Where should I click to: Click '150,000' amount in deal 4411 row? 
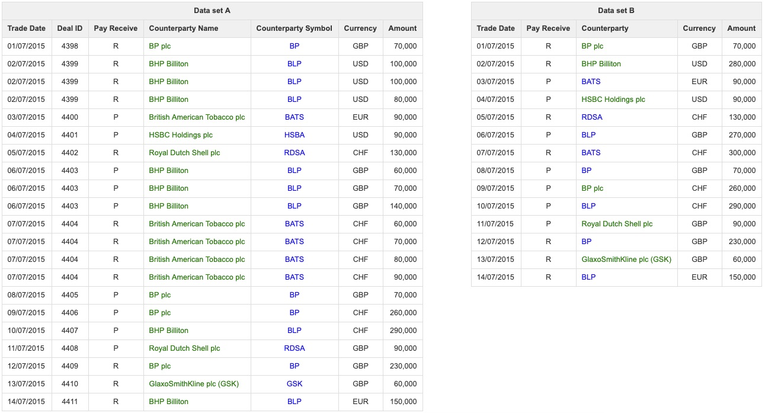403,402
